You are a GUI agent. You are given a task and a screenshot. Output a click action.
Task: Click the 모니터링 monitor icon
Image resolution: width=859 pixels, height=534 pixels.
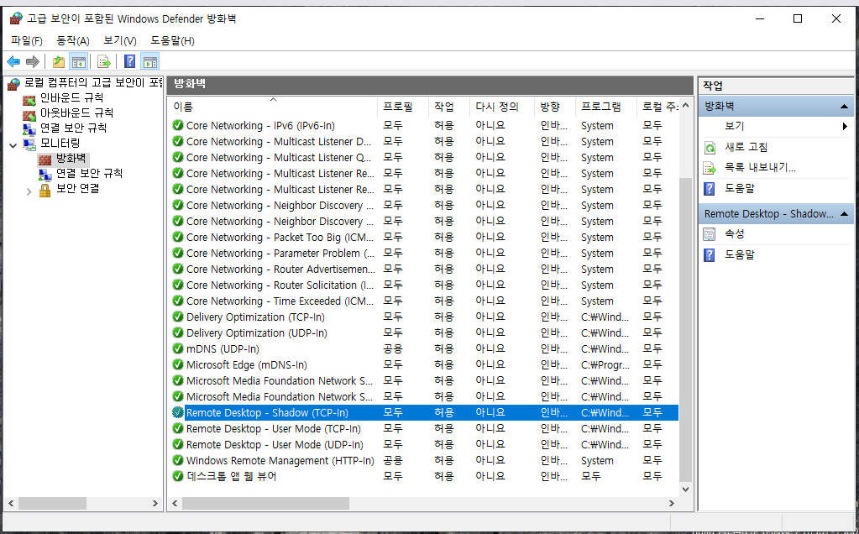(29, 144)
